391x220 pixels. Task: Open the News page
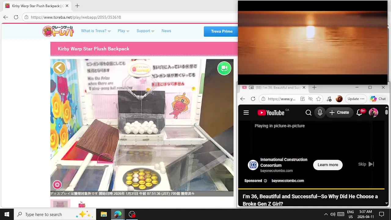[166, 31]
